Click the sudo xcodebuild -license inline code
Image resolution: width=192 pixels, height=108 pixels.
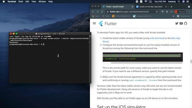[x=143, y=80]
